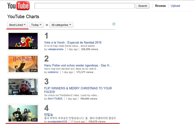Viewport: 195px width, 124px height.
Task: Open the SHAYTARDS beanie man thumbnail
Action: coord(23,87)
